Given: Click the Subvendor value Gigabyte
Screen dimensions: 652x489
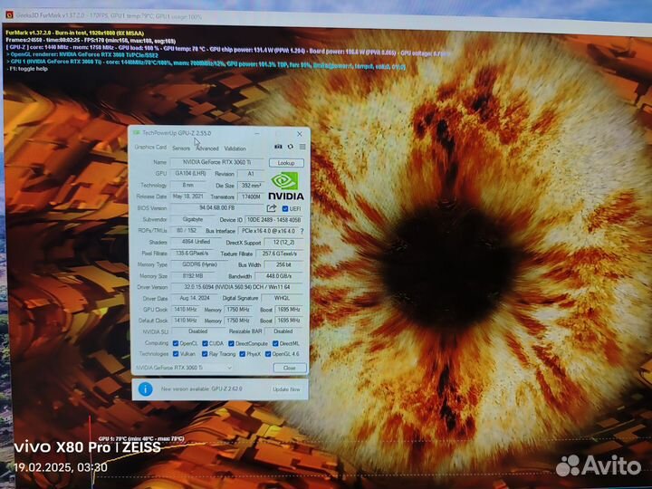Looking at the screenshot, I should (193, 219).
